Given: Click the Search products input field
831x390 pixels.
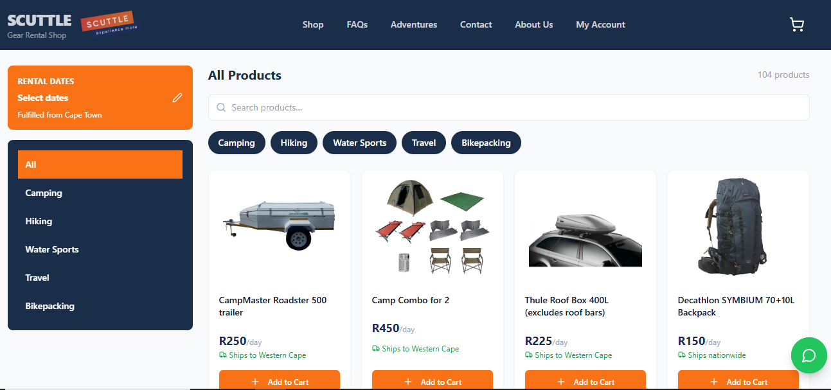Looking at the screenshot, I should [x=509, y=107].
